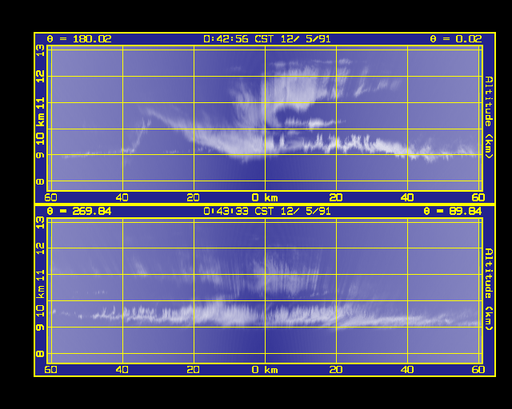Click the '8' altitude tick in upper panel
The image size is (512, 409).
point(40,181)
